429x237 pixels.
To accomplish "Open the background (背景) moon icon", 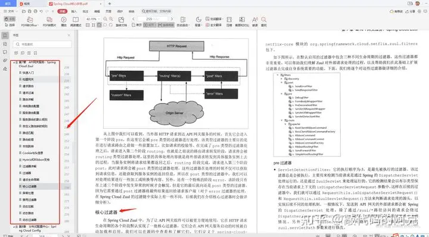I will coord(198,21).
